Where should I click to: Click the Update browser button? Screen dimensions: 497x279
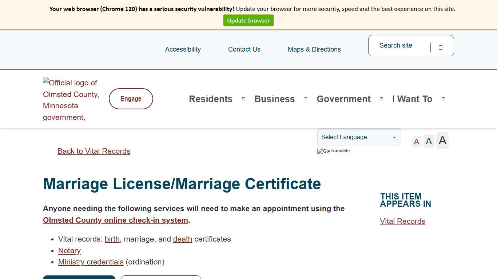click(249, 20)
